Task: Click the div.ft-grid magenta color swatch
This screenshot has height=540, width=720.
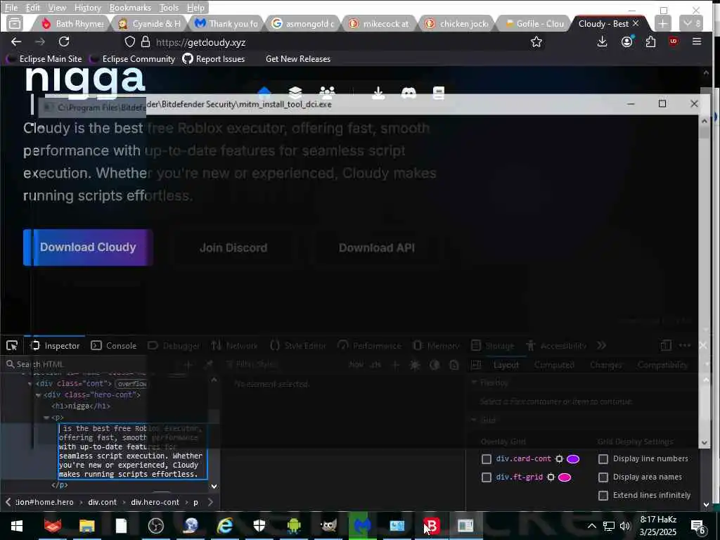Action: click(x=565, y=477)
